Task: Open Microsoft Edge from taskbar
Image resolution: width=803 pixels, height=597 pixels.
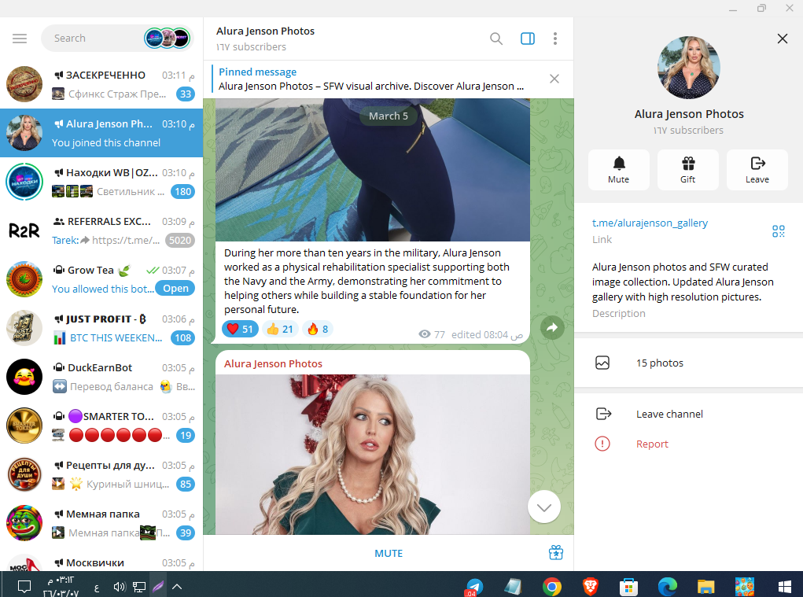Action: click(x=667, y=586)
